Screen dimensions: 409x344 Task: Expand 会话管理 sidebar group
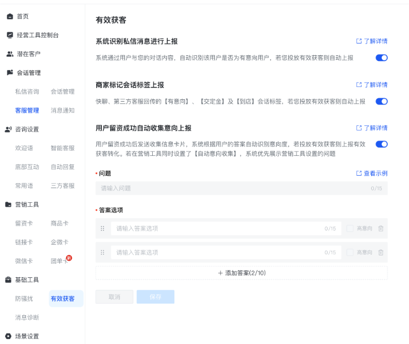[x=29, y=73]
